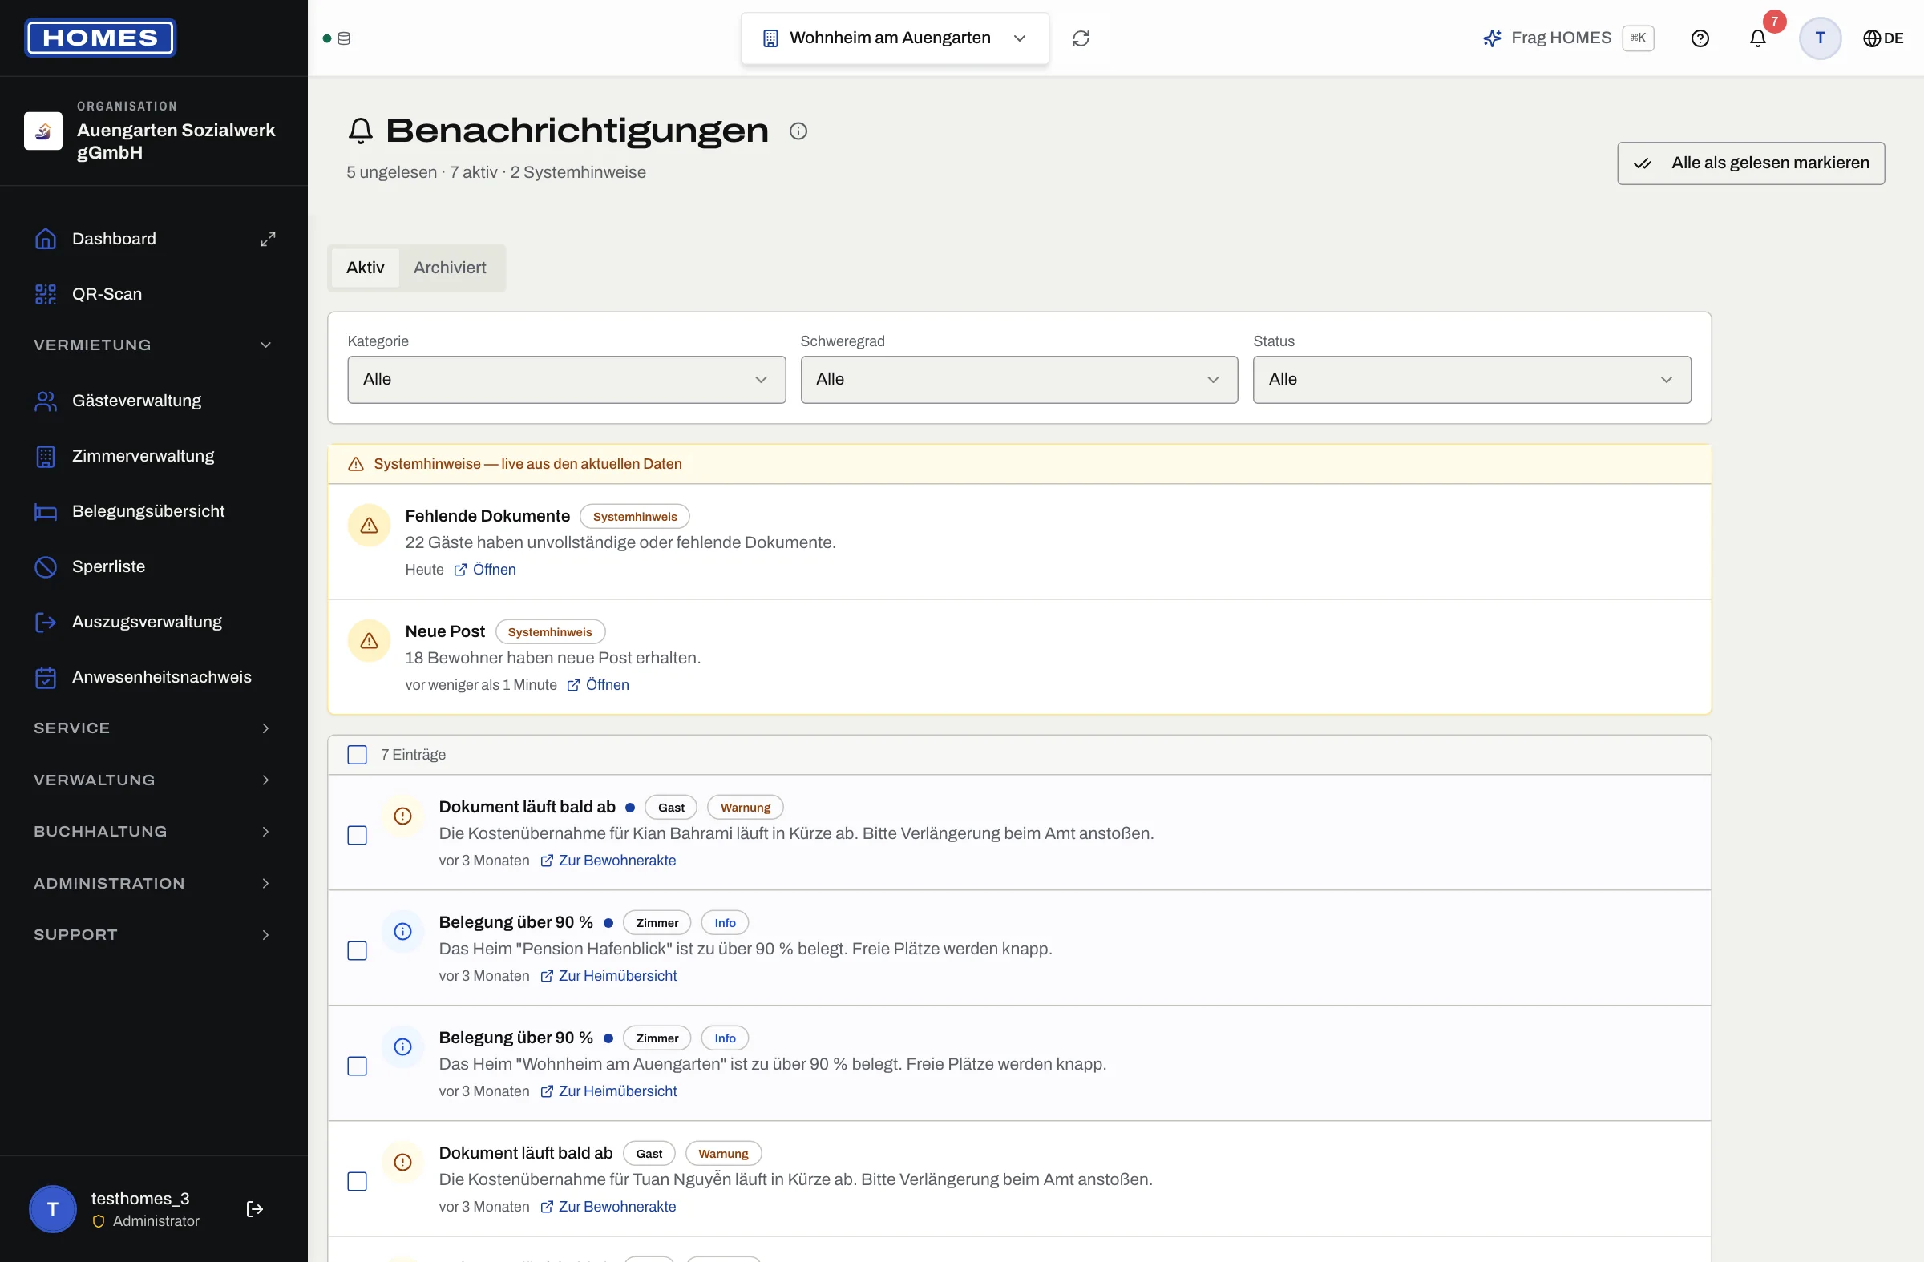Click the database status icon in header
The height and width of the screenshot is (1262, 1924).
pos(344,38)
